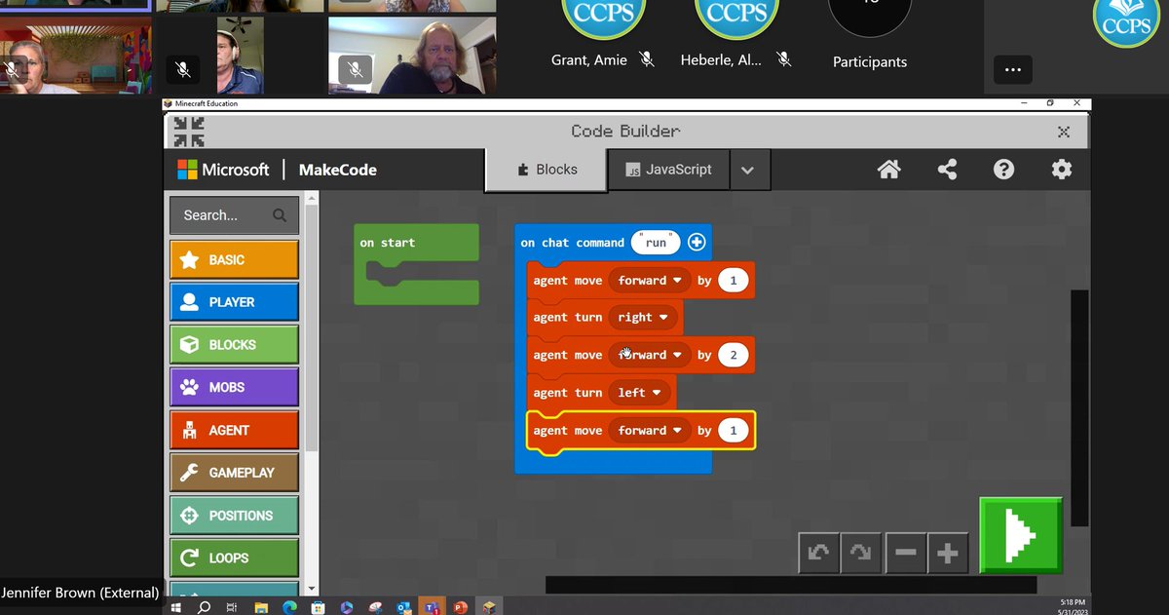Click the toolbox Search field
The image size is (1169, 615).
pyautogui.click(x=234, y=215)
